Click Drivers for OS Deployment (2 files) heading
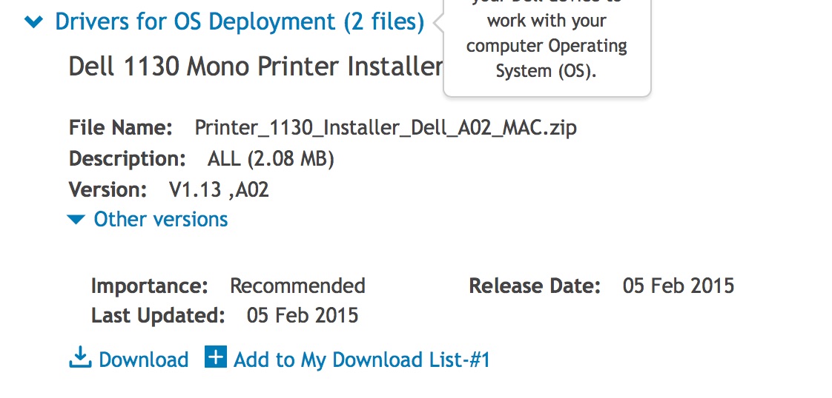 pos(240,22)
